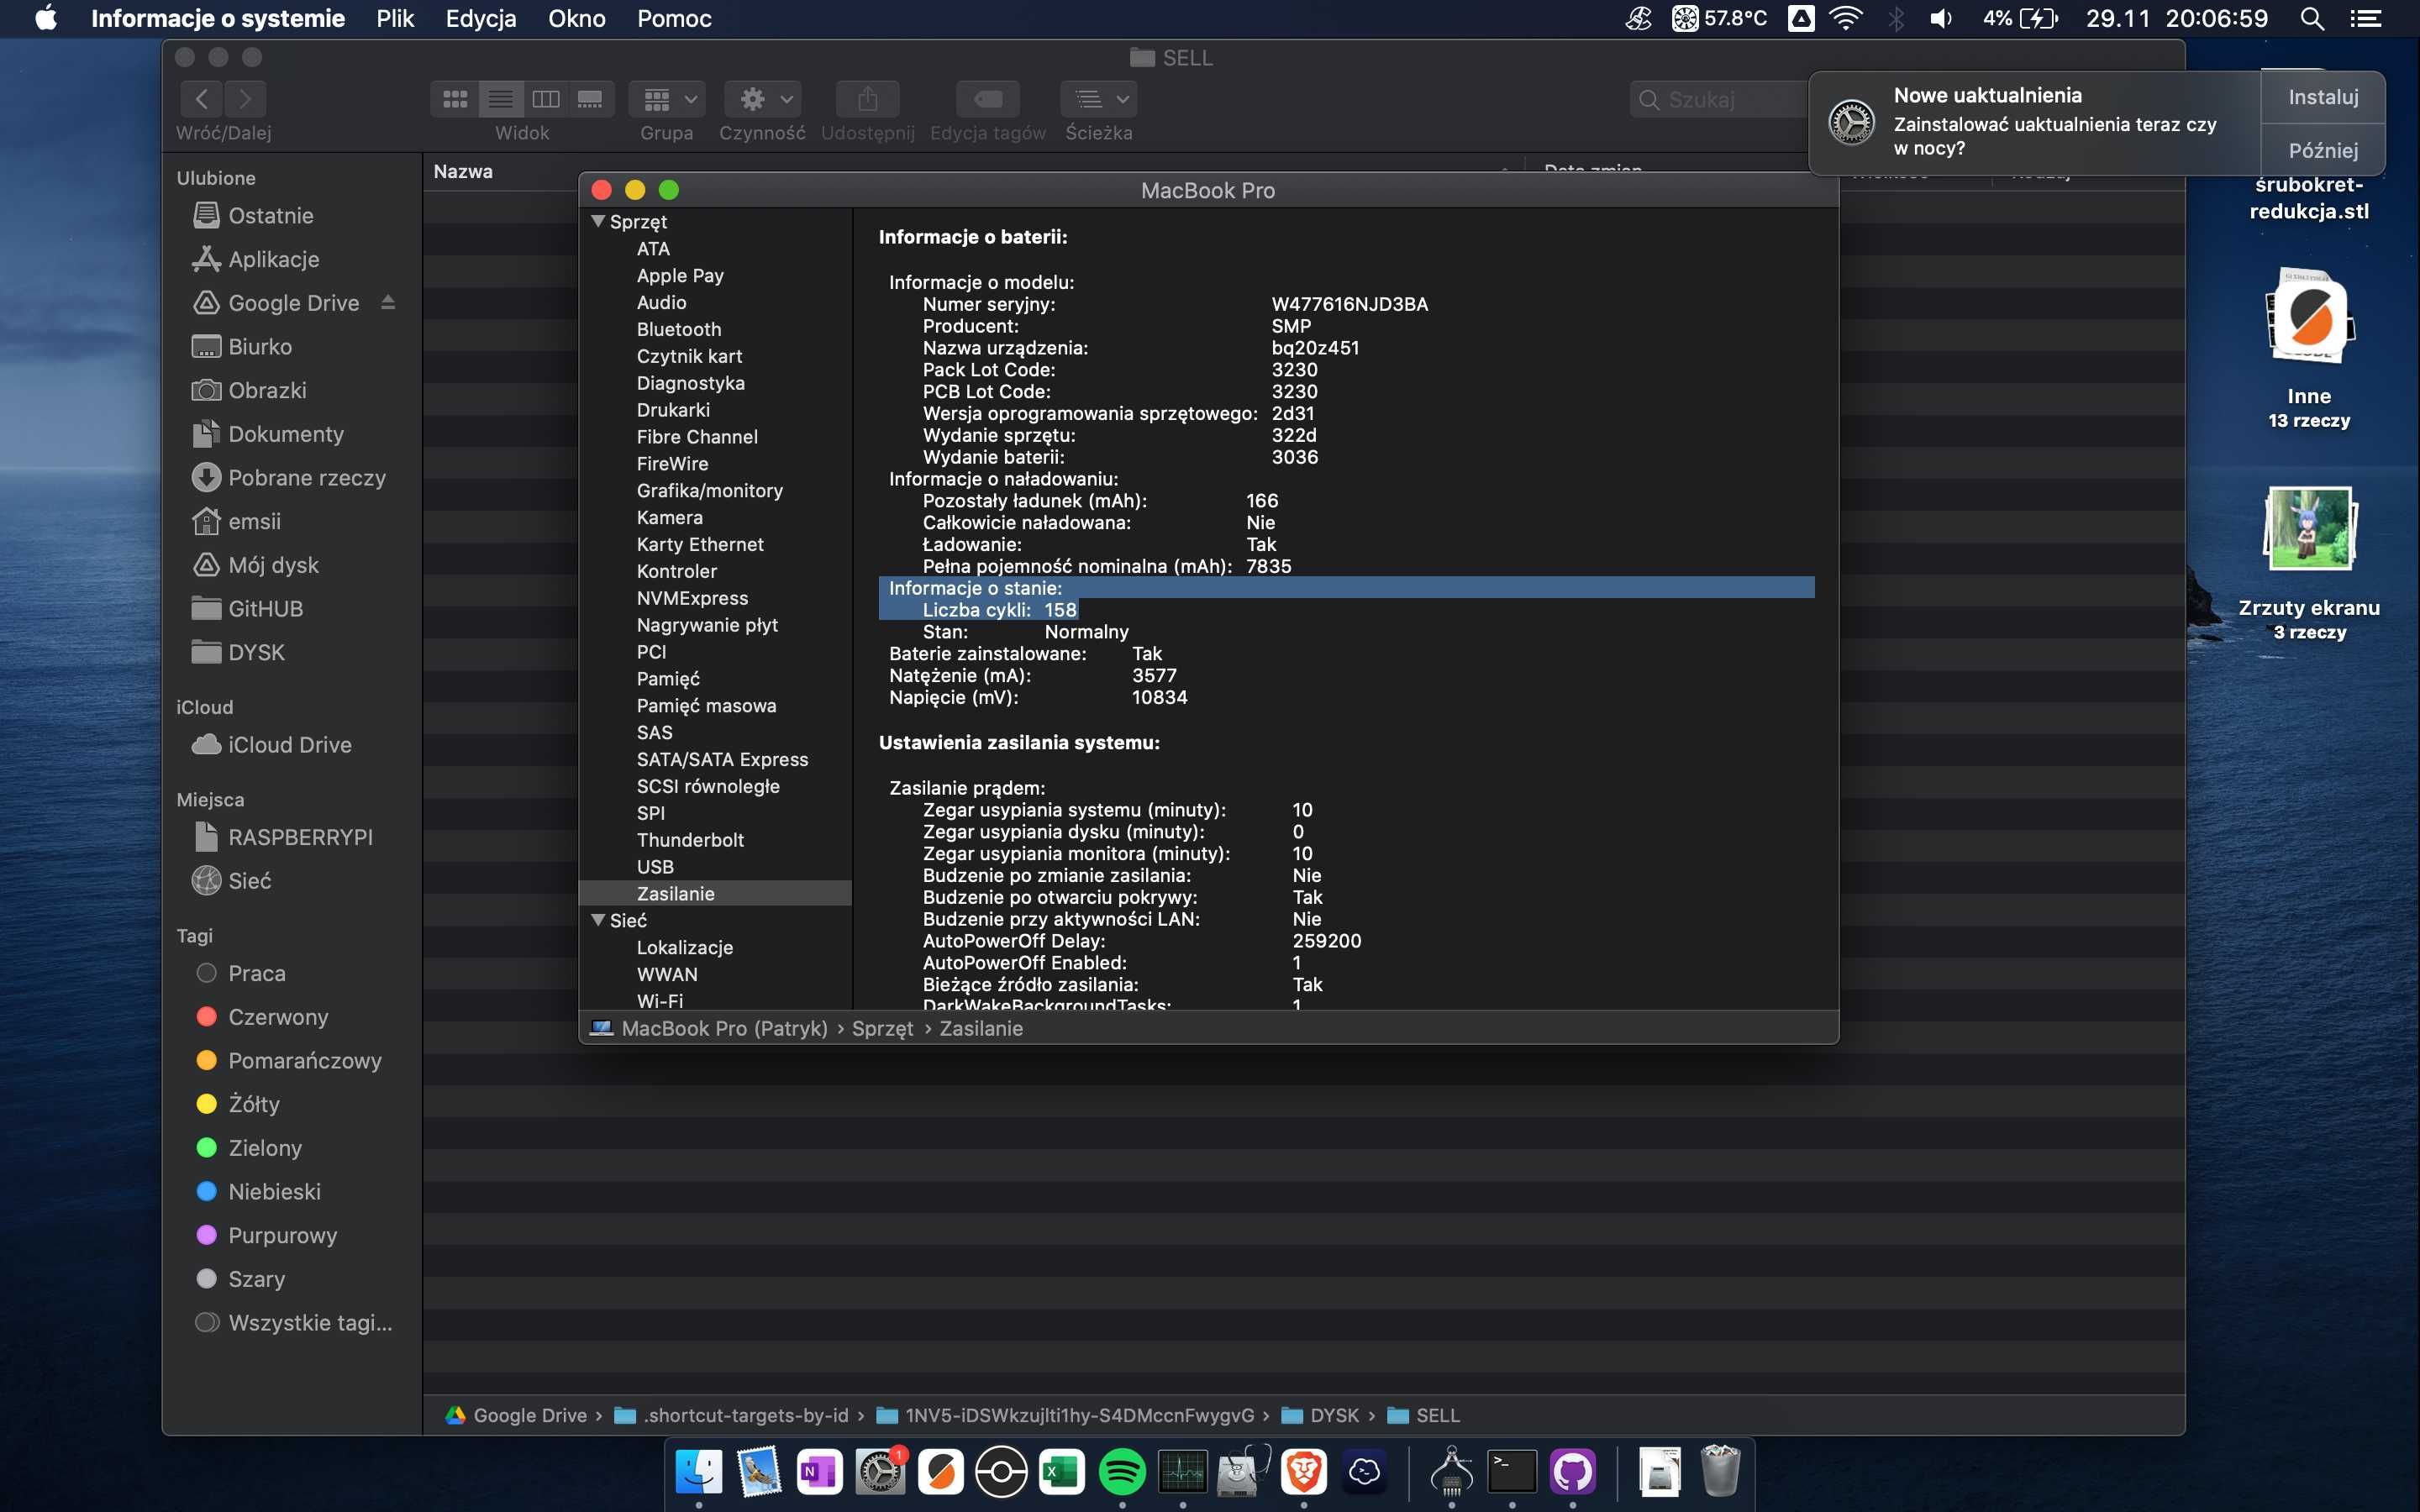Select the Czerwony tag in Finder sidebar
Image resolution: width=2420 pixels, height=1512 pixels.
coord(292,1017)
